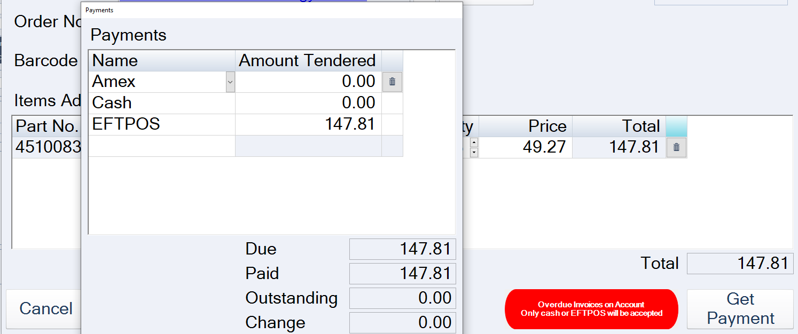Click the empty new payment name row
Screen dimensions: 798x334
tap(162, 146)
